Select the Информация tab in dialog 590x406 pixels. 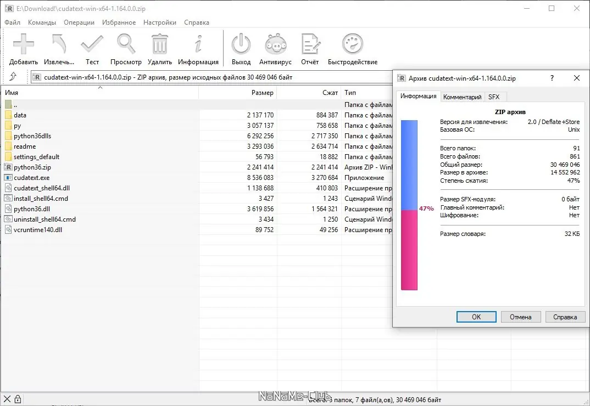418,96
